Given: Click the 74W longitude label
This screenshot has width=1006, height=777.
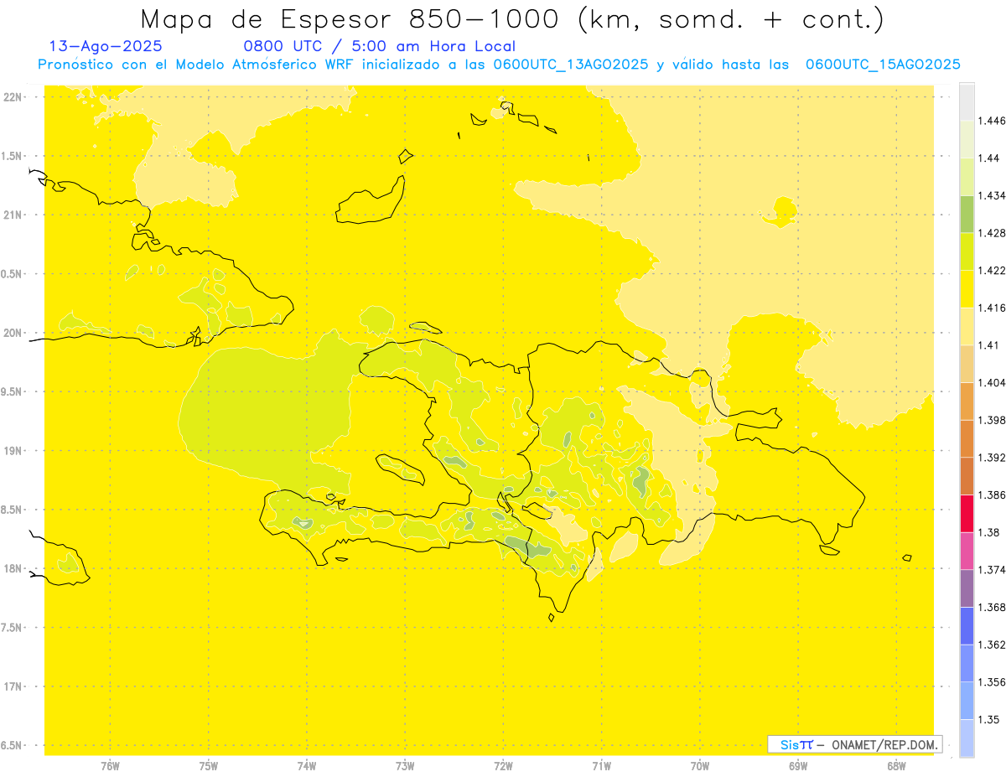Looking at the screenshot, I should (307, 765).
